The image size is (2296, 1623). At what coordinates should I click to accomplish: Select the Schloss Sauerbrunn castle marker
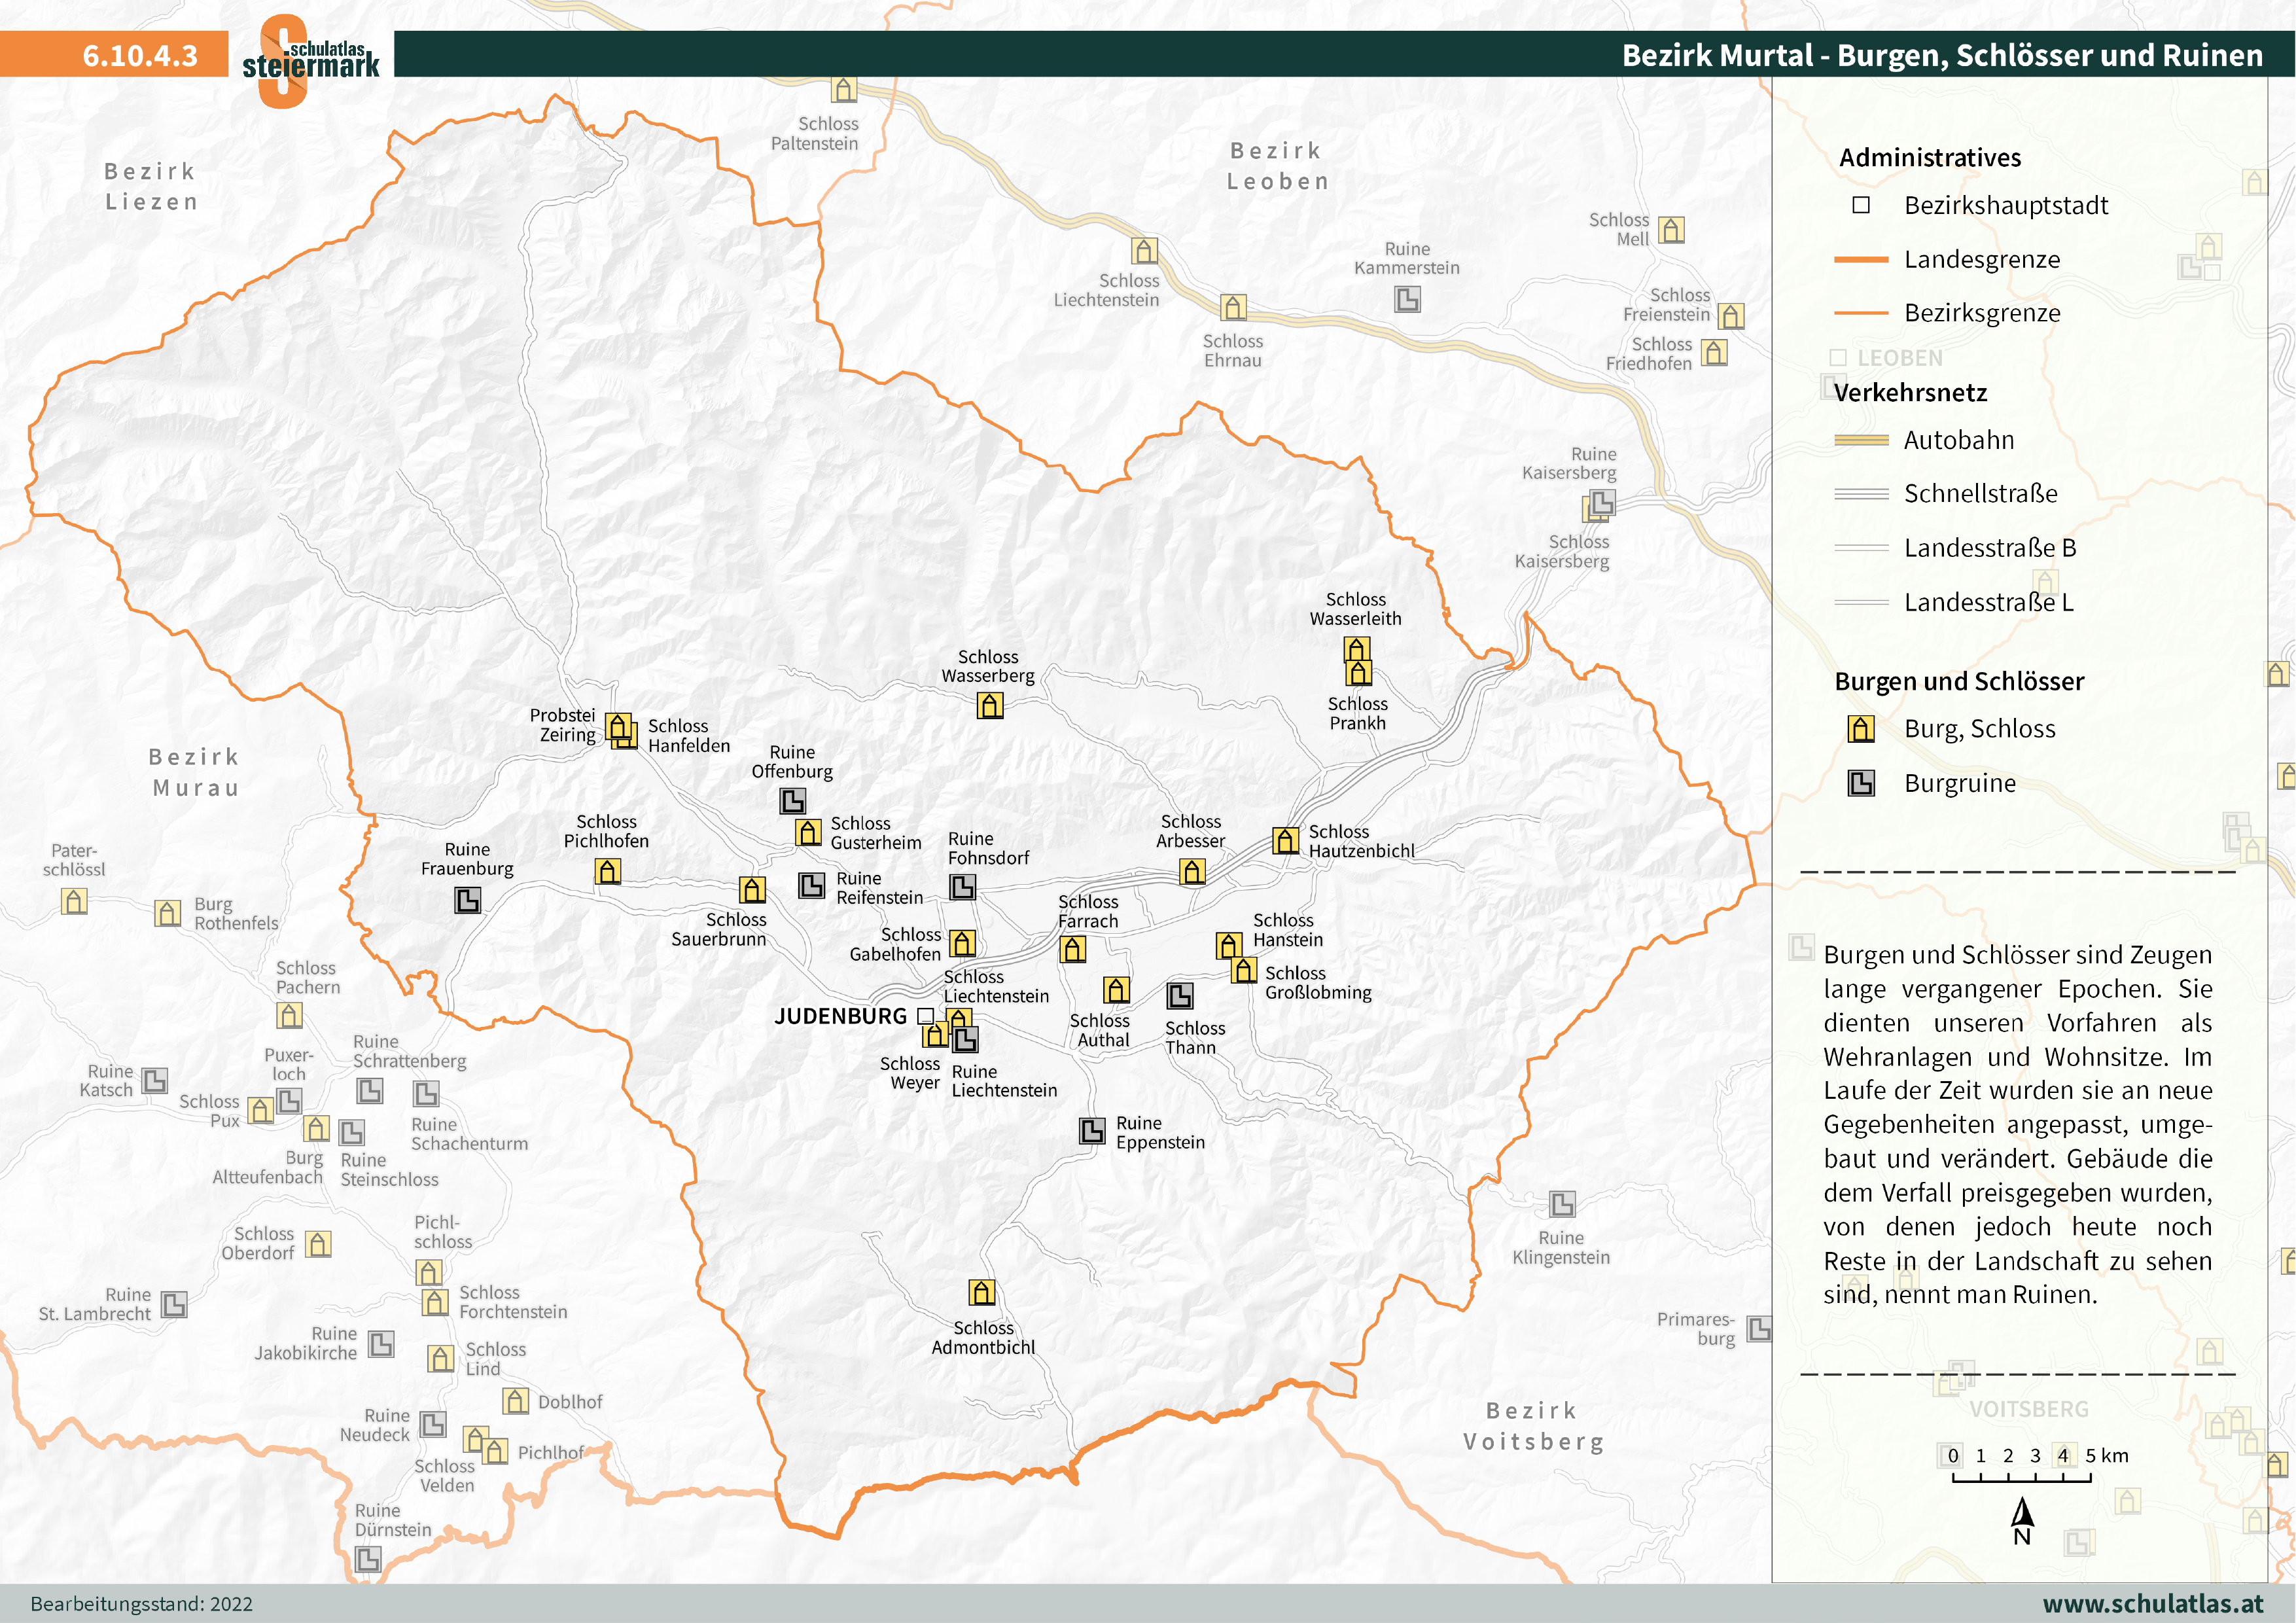[752, 889]
